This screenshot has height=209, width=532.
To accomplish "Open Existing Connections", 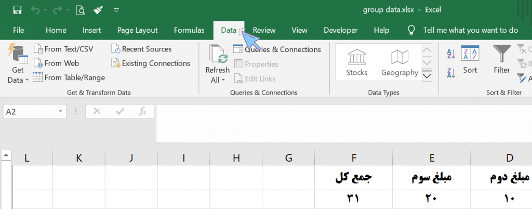I will tap(151, 63).
